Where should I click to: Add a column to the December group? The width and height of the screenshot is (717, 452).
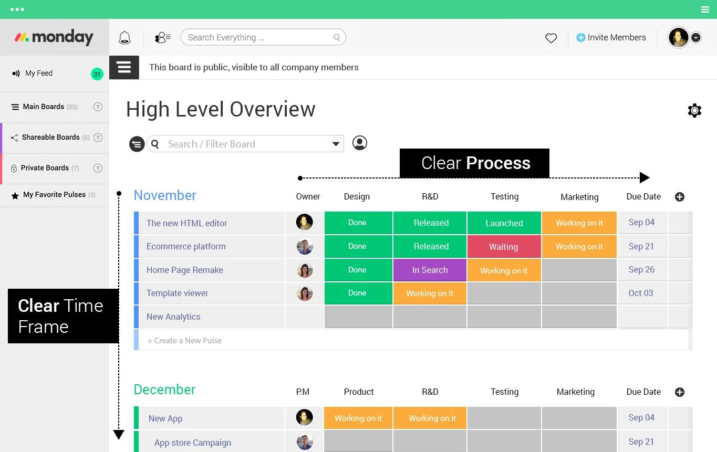680,392
